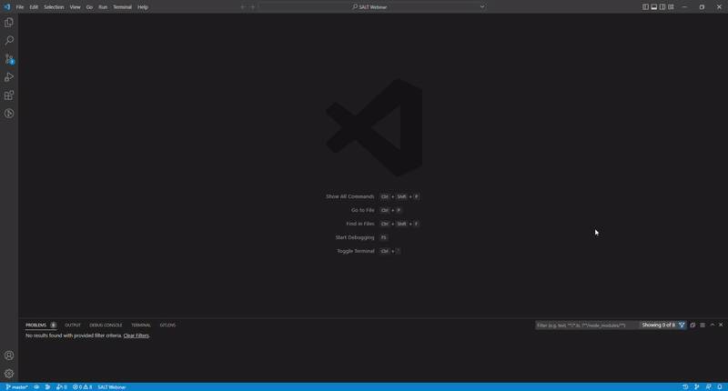Click the Start Debugging shortcut hint
Image resolution: width=728 pixels, height=391 pixels.
coord(361,237)
